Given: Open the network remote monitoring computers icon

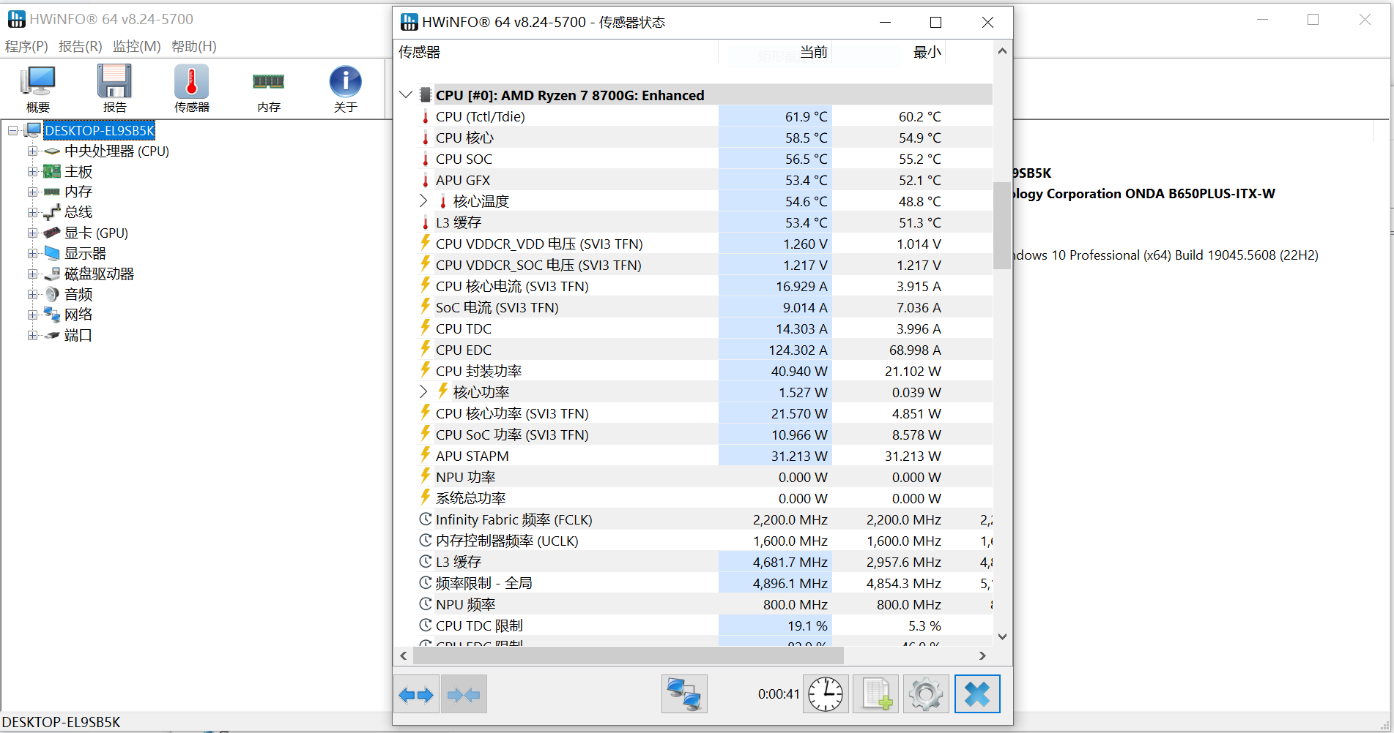Looking at the screenshot, I should click(x=684, y=693).
